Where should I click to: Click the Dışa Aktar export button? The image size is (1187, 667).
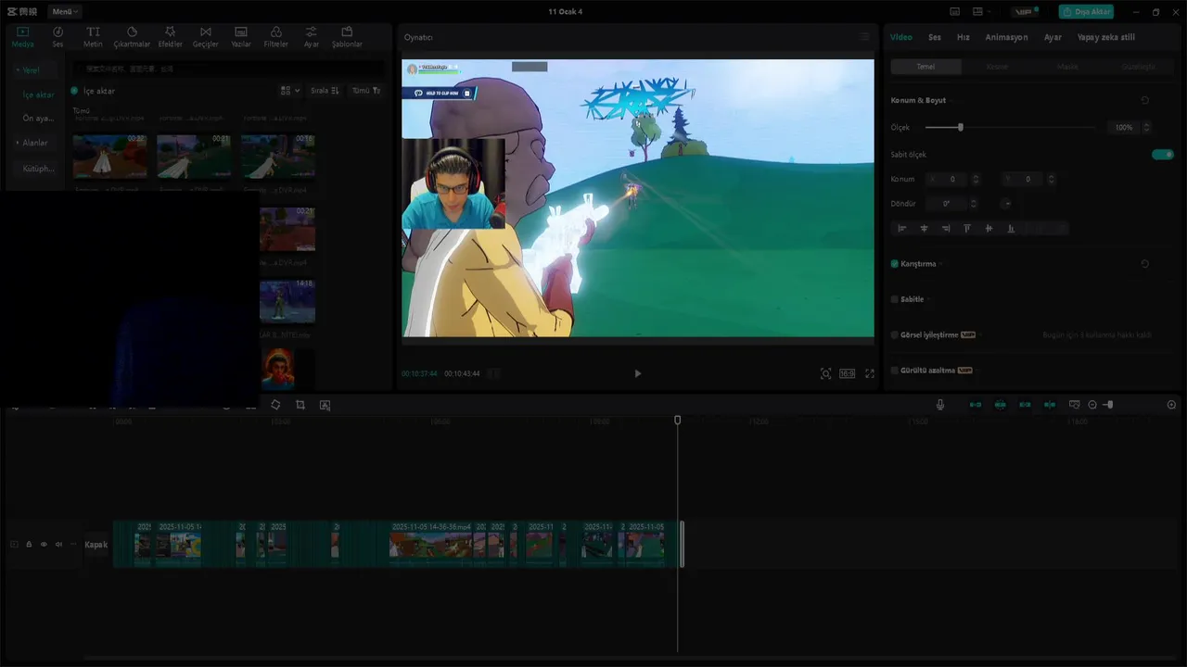click(1086, 12)
